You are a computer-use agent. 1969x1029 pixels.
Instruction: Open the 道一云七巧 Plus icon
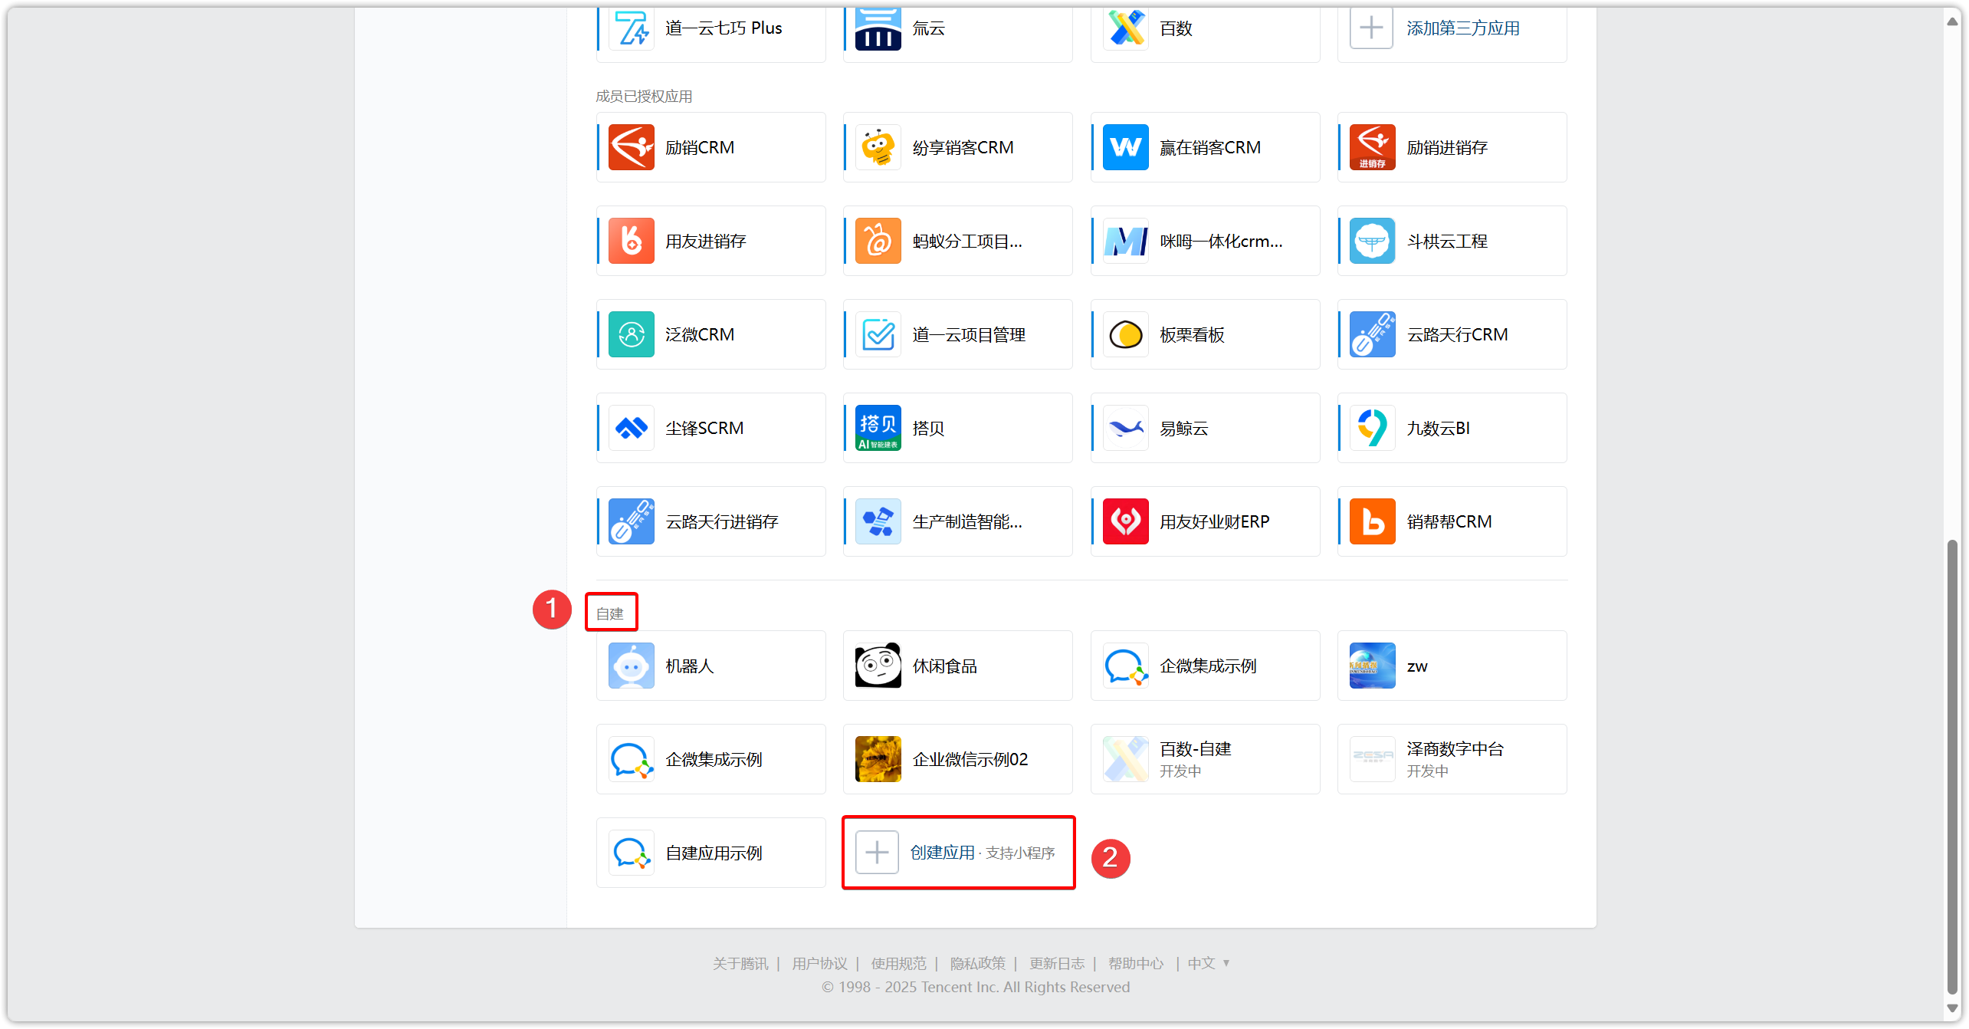631,28
